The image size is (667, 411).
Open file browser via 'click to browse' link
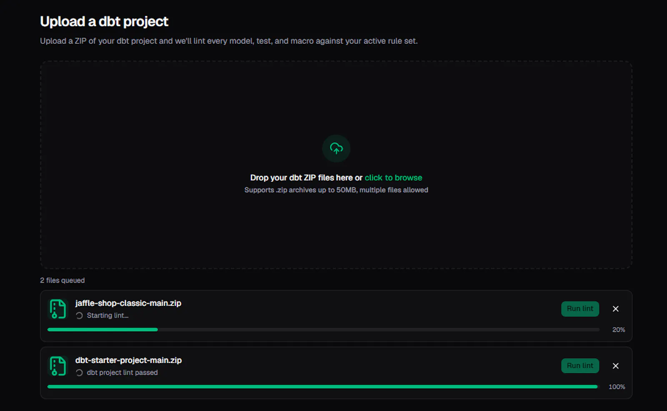coord(393,178)
